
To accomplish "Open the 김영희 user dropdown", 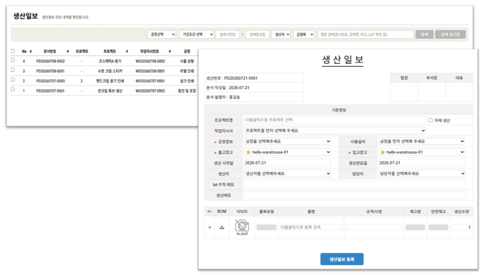I will (304, 34).
